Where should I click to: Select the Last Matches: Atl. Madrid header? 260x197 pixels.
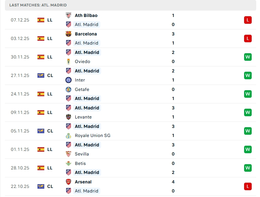[38, 5]
